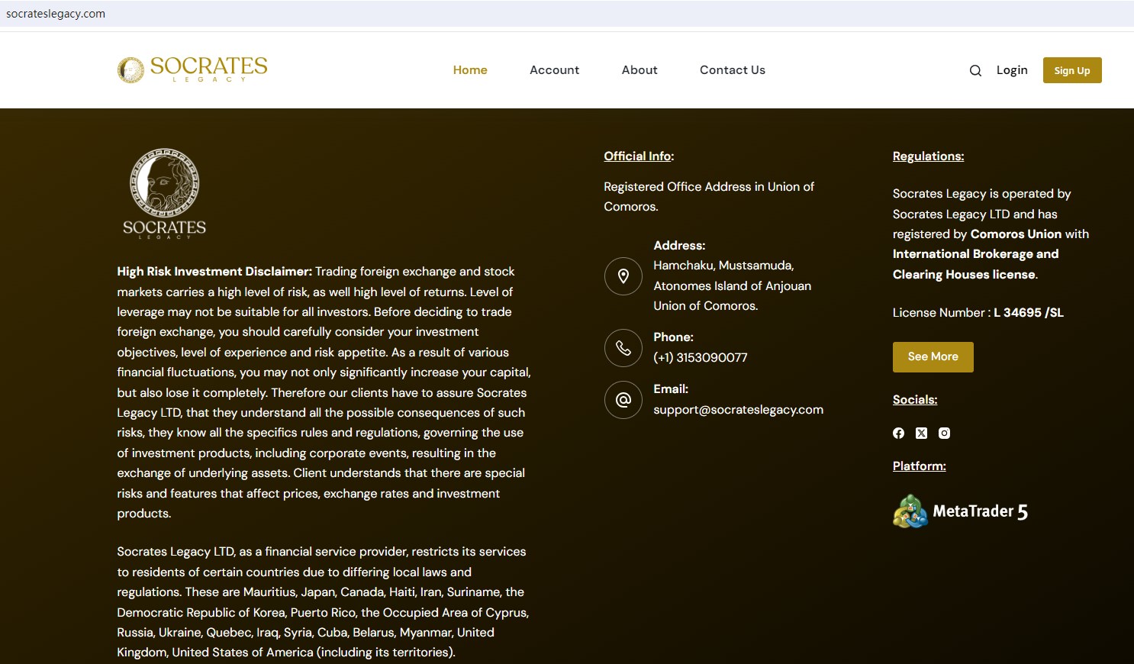Click the Login link
This screenshot has width=1134, height=664.
click(1012, 70)
